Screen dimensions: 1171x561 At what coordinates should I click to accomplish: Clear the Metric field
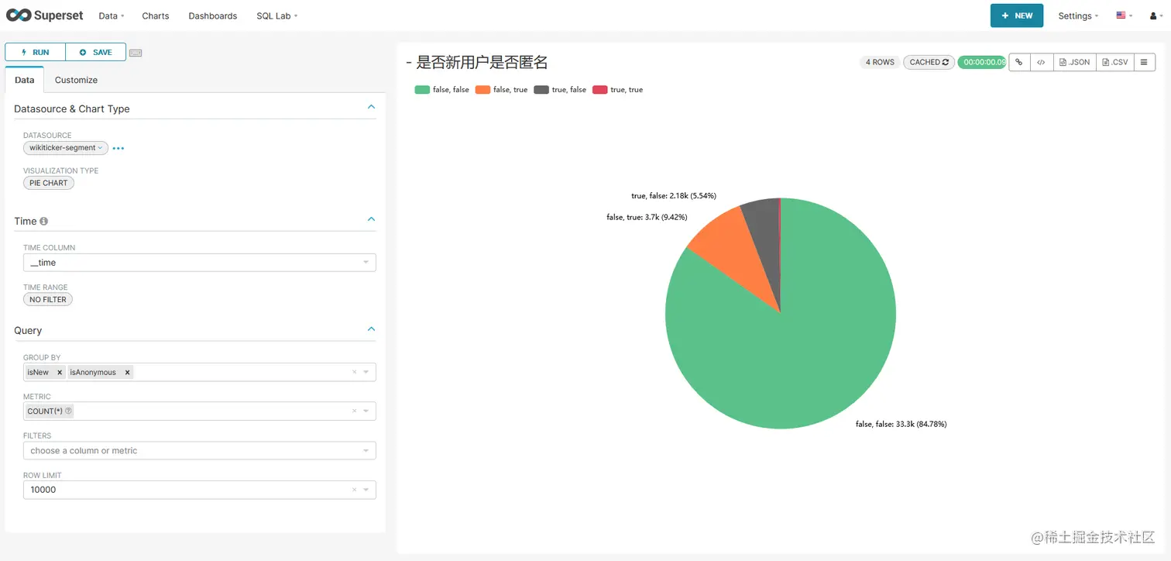(355, 411)
